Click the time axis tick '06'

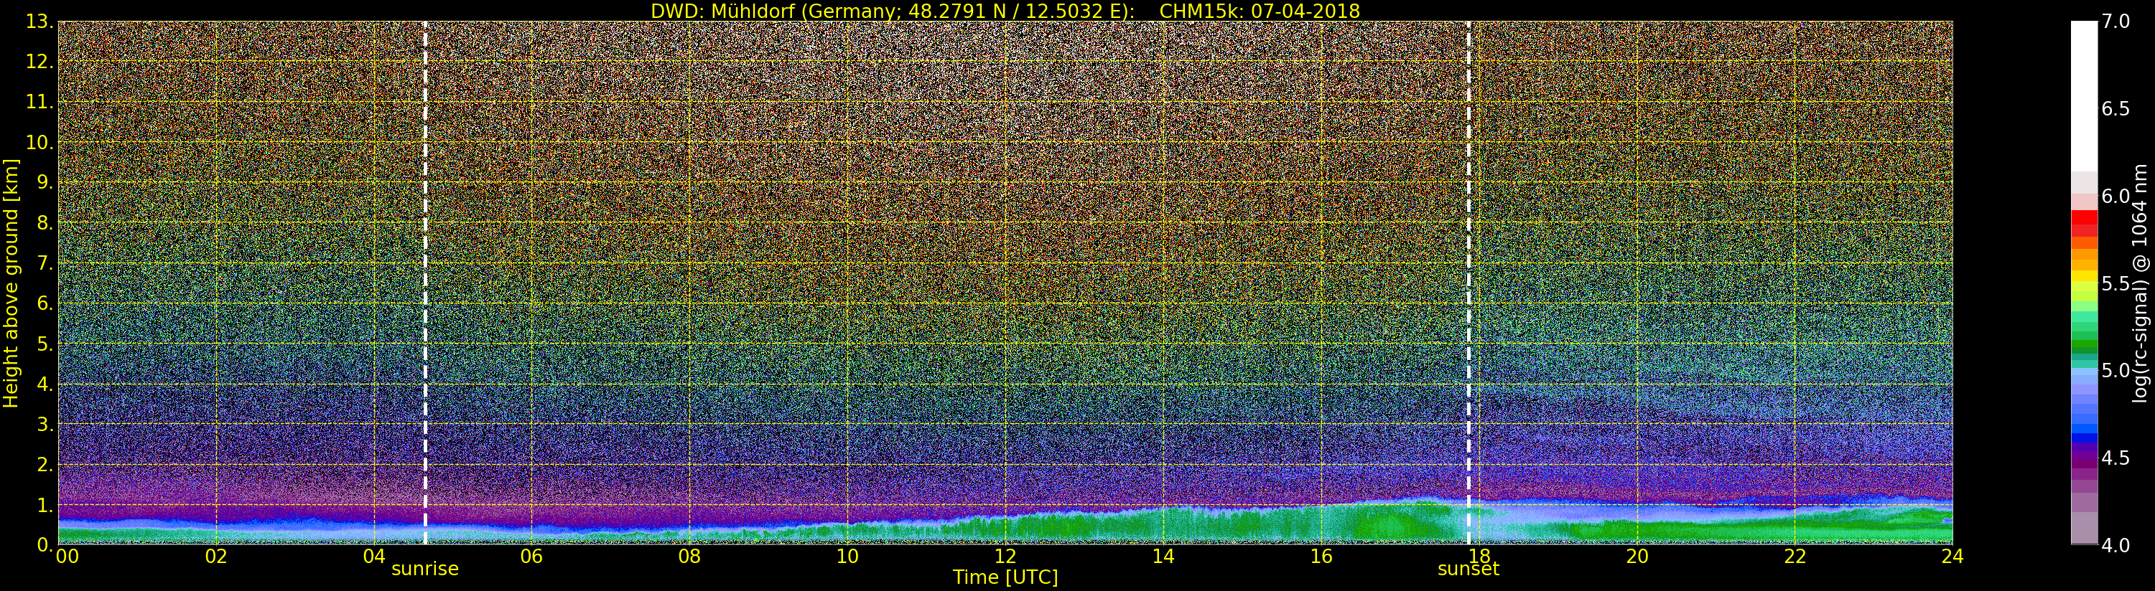coord(531,556)
